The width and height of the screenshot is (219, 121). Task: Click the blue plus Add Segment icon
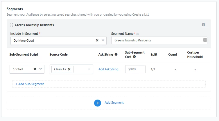pos(98,103)
